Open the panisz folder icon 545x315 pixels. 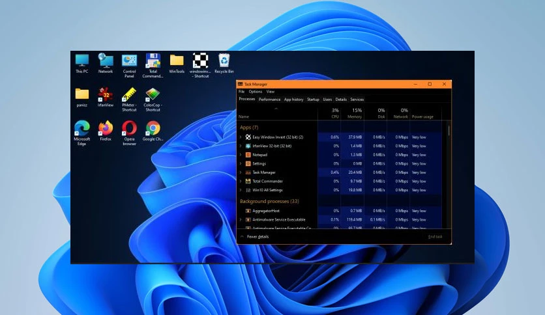[x=82, y=97]
